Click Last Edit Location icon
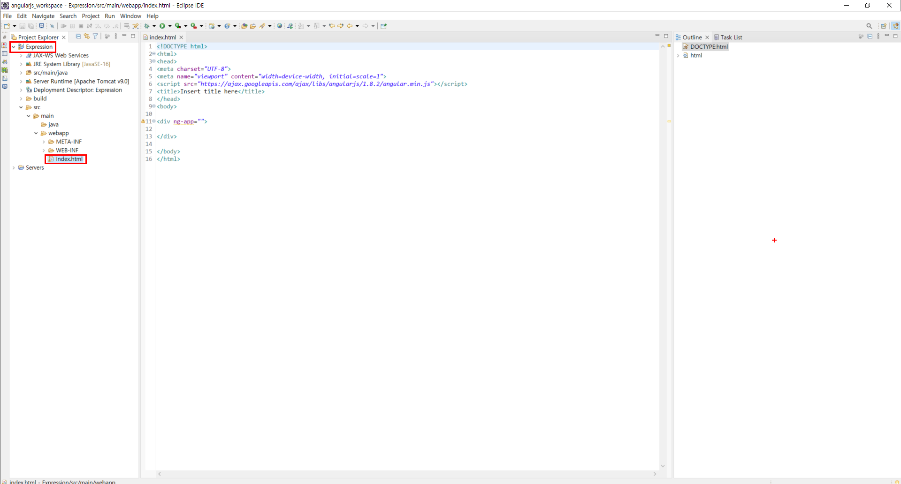This screenshot has width=901, height=484. pyautogui.click(x=332, y=26)
